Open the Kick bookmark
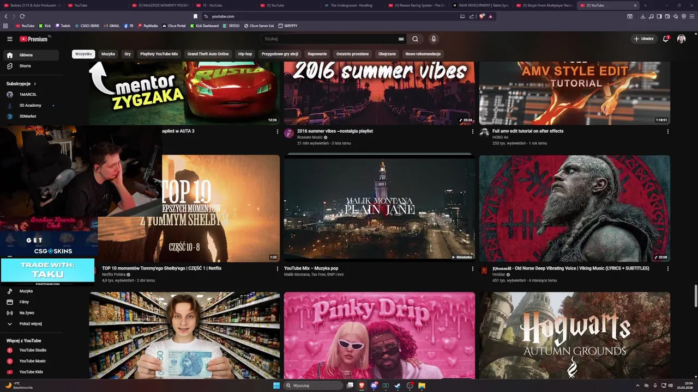The width and height of the screenshot is (698, 392). click(45, 26)
